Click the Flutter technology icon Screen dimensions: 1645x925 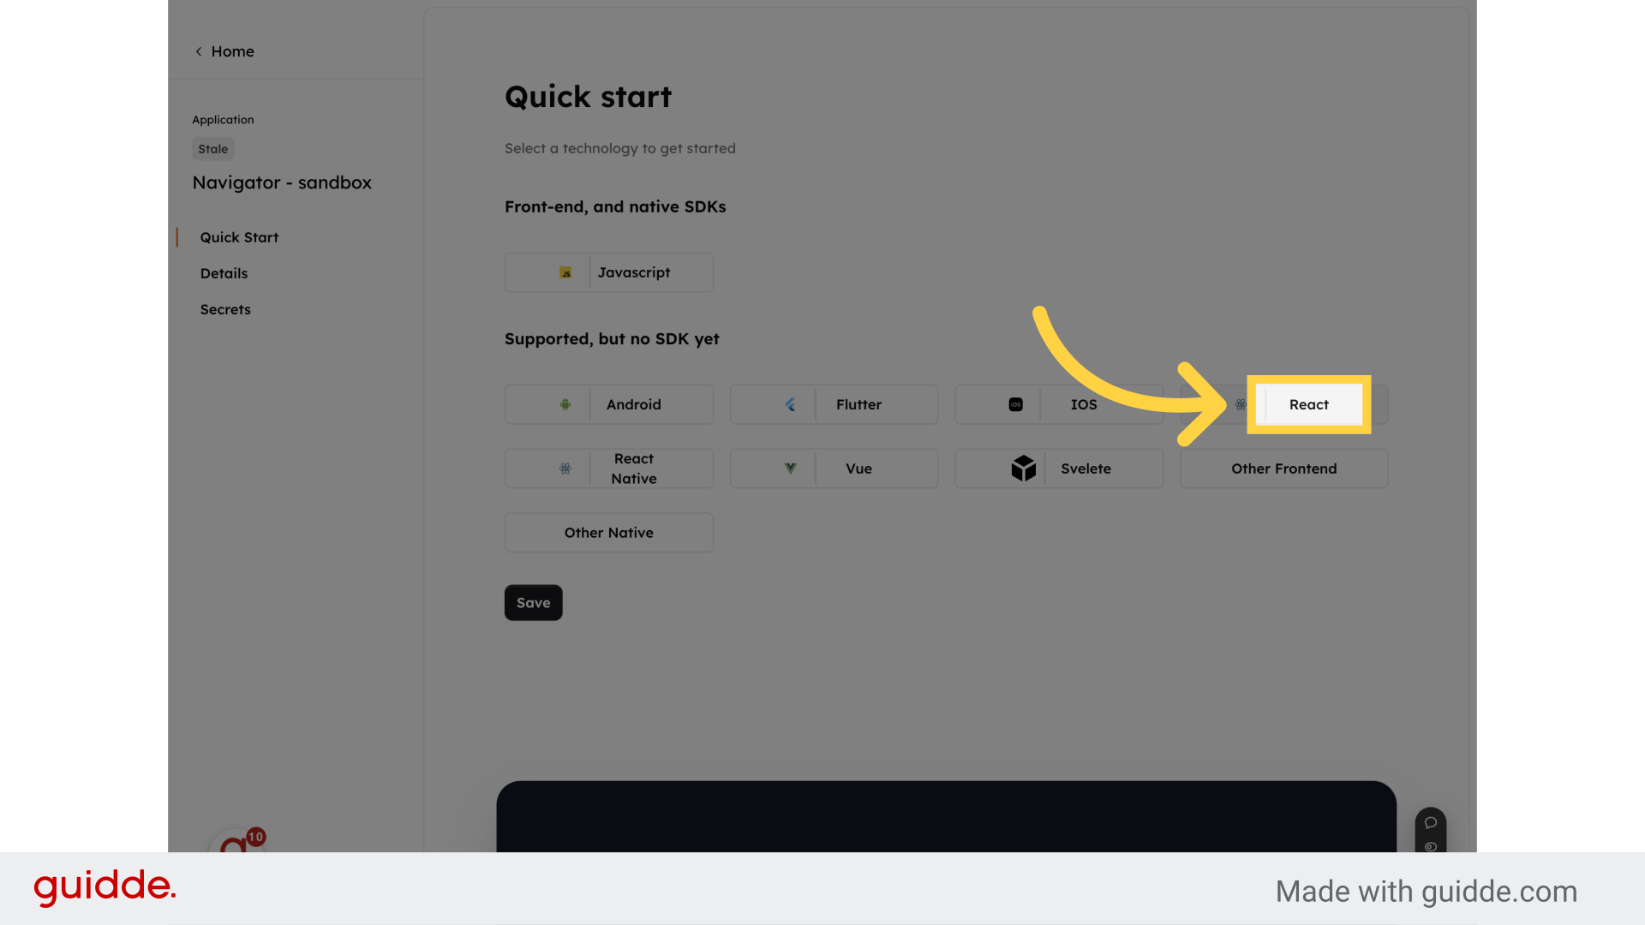(790, 404)
